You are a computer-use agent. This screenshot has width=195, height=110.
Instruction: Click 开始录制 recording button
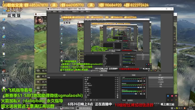click(x=161, y=80)
